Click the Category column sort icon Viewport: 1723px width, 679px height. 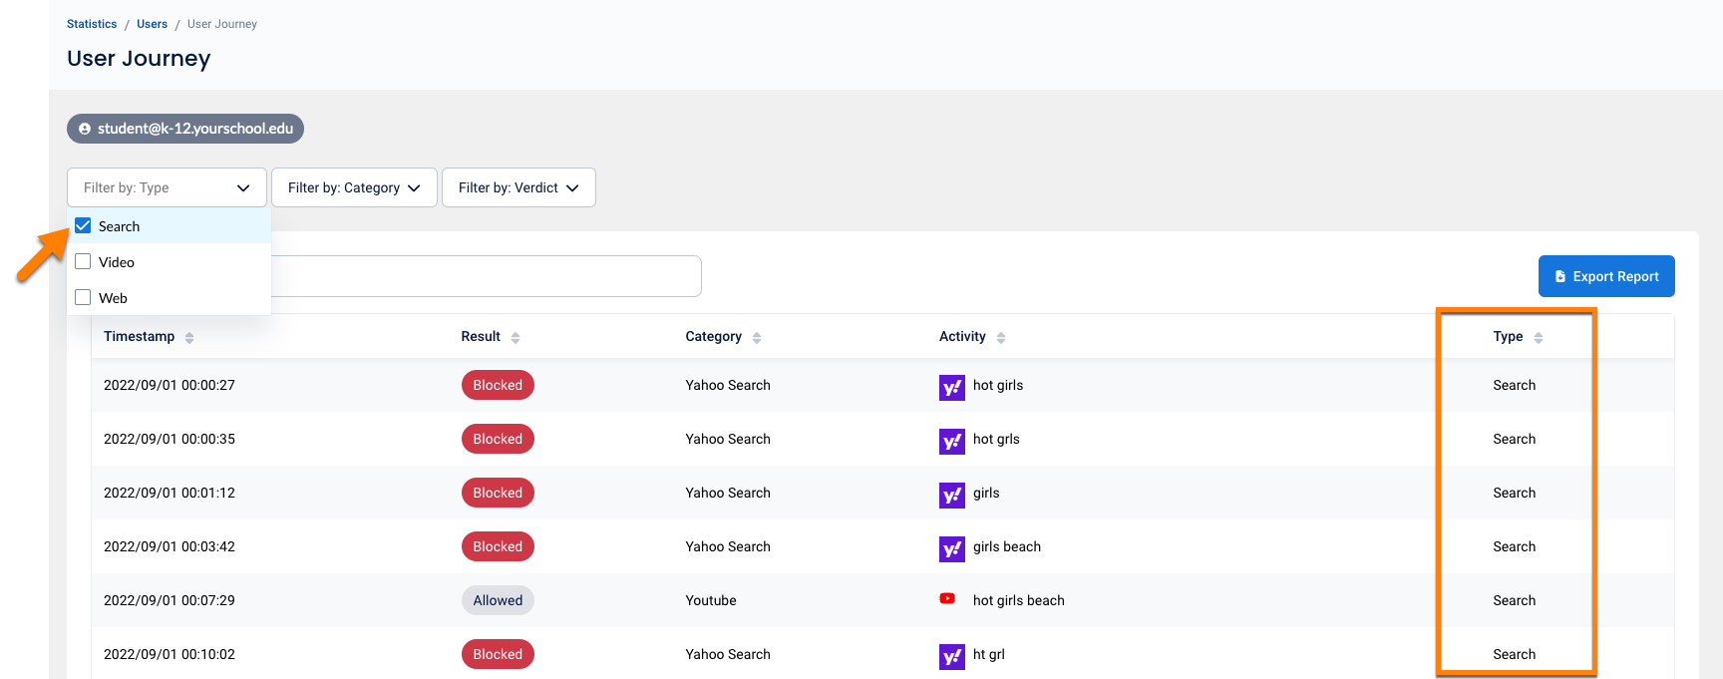757,338
